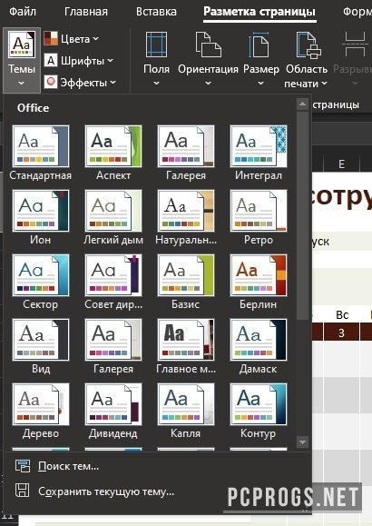Apply the Капля theme

pos(186,412)
